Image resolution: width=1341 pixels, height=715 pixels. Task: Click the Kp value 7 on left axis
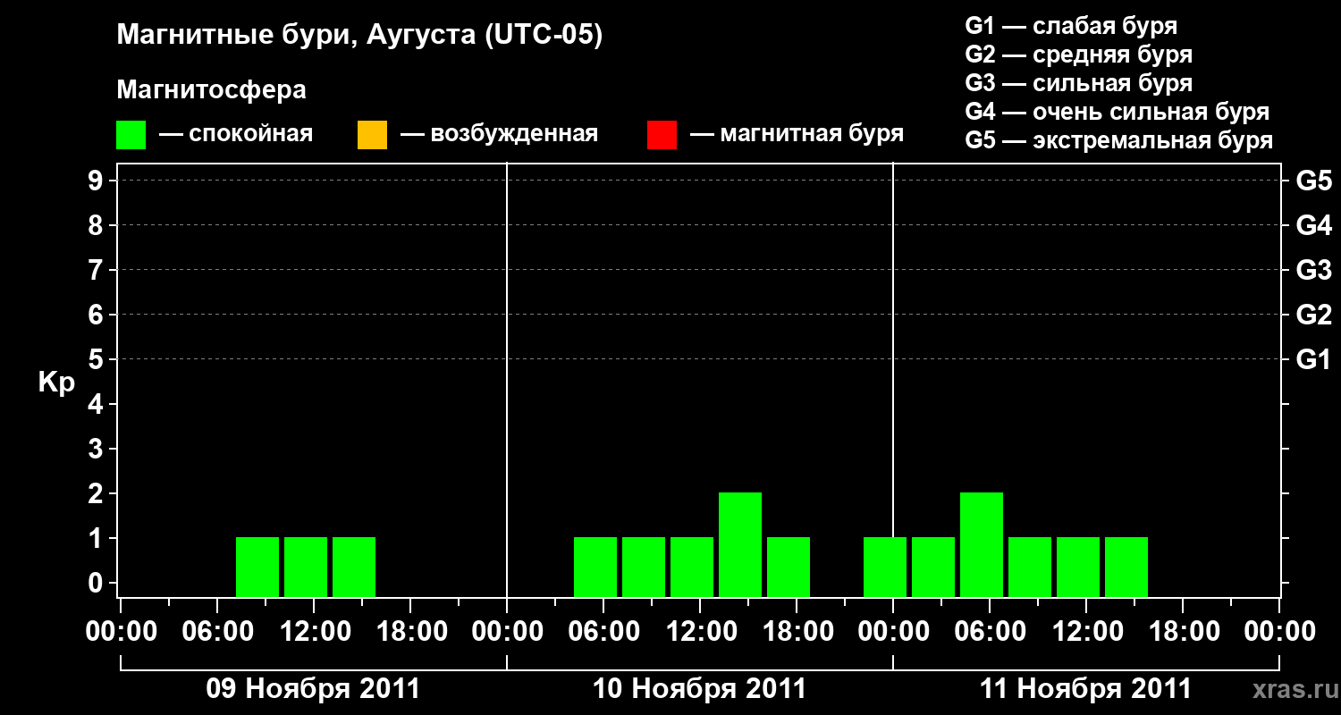point(97,270)
